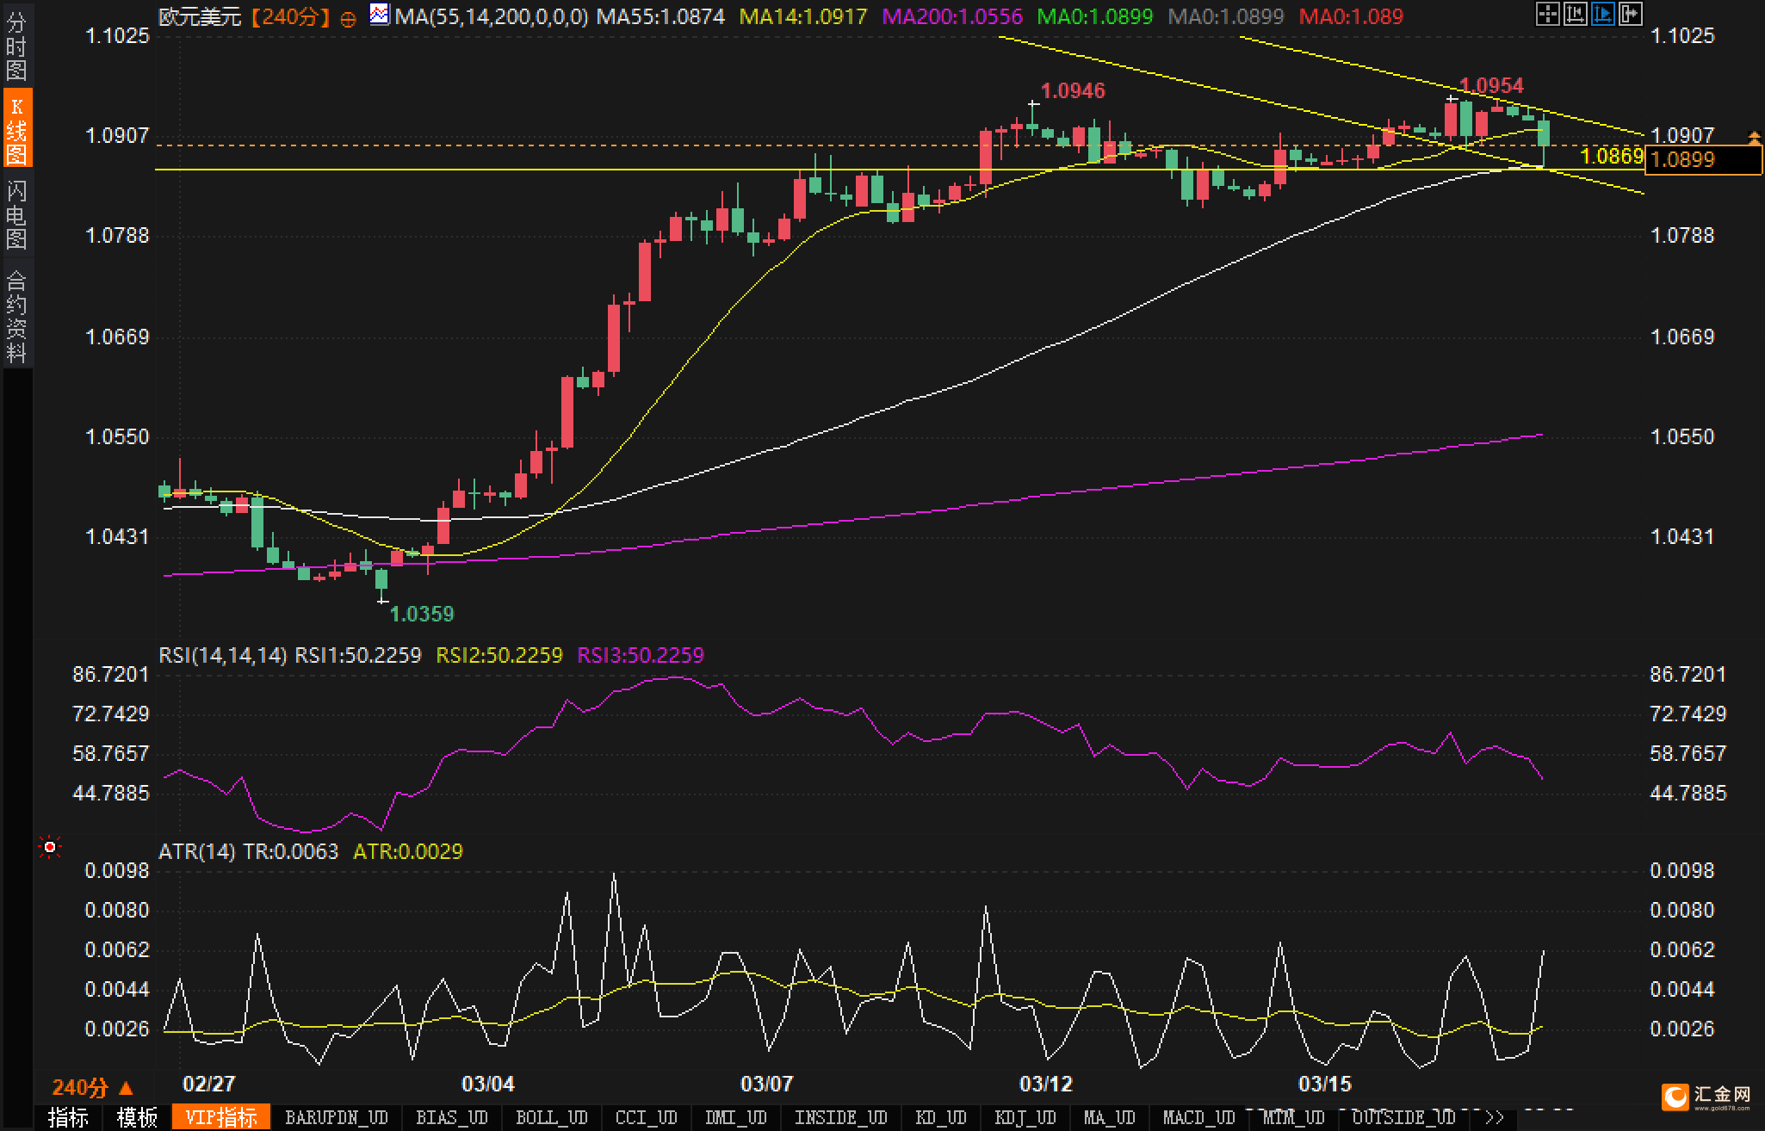Apply the MACD_UD indicator
The image size is (1765, 1131).
click(x=1198, y=1118)
